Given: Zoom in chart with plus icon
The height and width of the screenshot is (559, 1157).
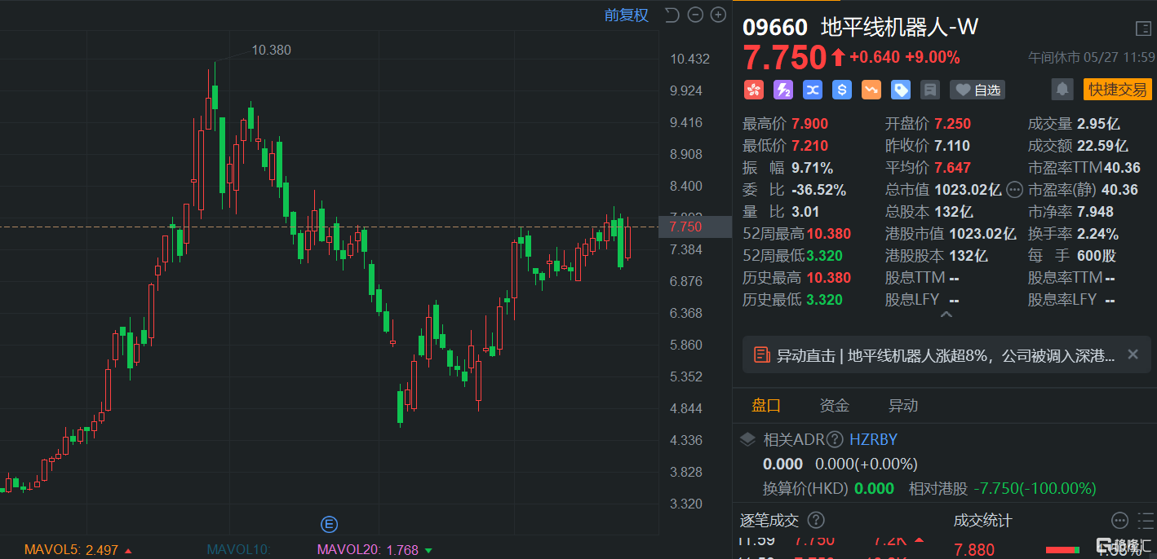Looking at the screenshot, I should click(718, 15).
